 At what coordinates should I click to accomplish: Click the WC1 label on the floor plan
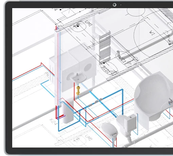coord(122,58)
